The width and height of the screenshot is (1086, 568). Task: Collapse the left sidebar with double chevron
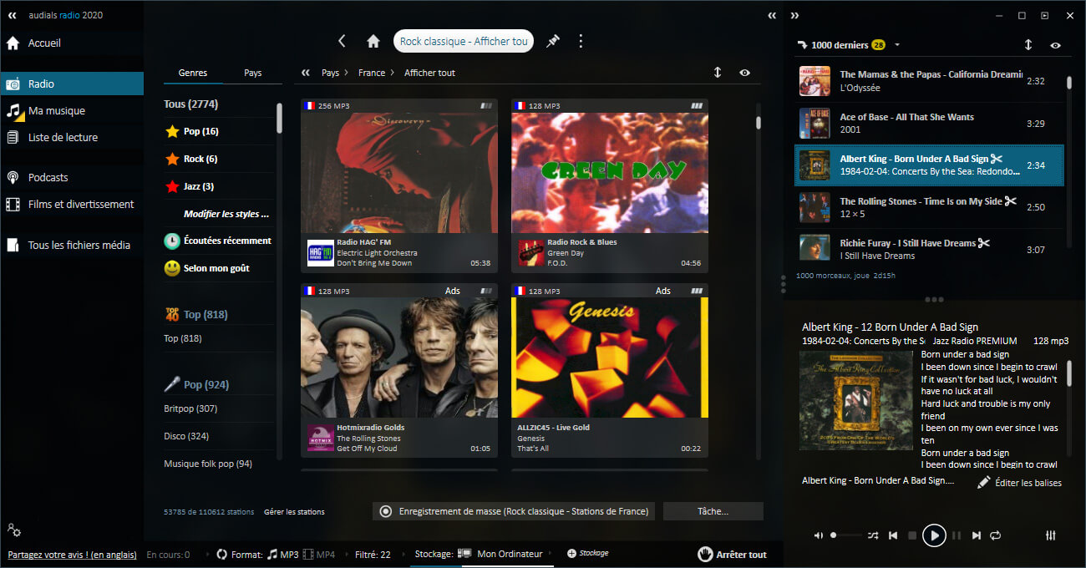[x=13, y=15]
